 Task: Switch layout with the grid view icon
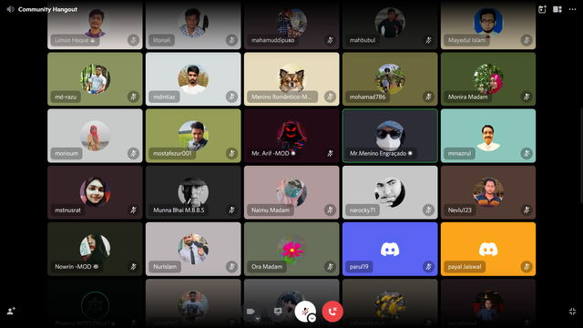557,9
